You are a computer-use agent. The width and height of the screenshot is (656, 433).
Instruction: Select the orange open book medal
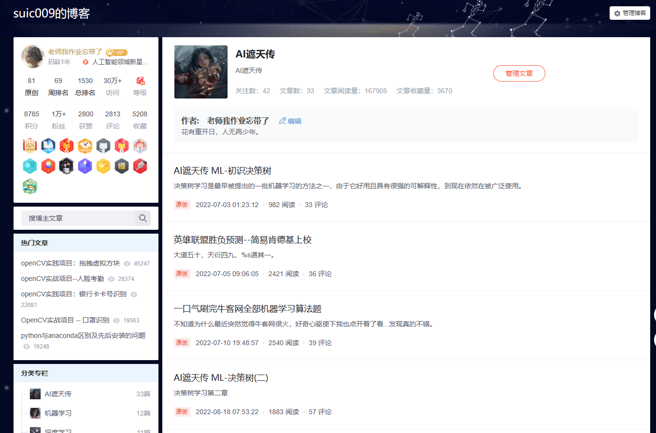click(x=85, y=145)
